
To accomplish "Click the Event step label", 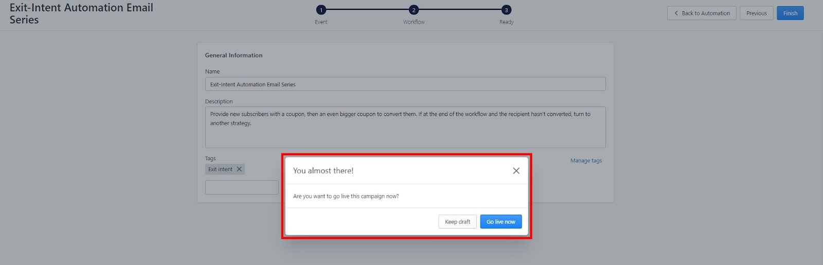I will pyautogui.click(x=321, y=22).
